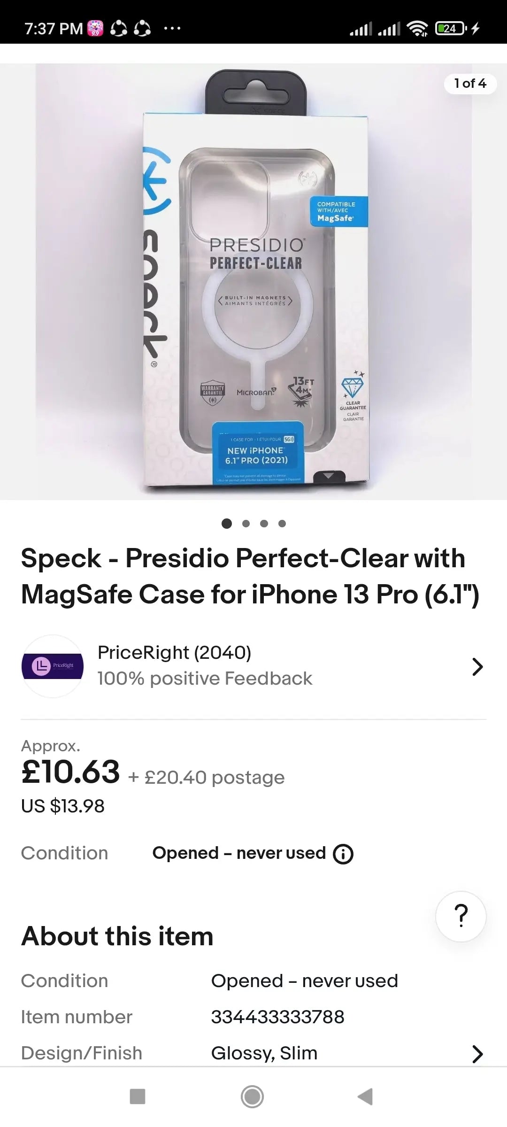507x1127 pixels.
Task: Tap the item number 334433333788
Action: pyautogui.click(x=277, y=1017)
